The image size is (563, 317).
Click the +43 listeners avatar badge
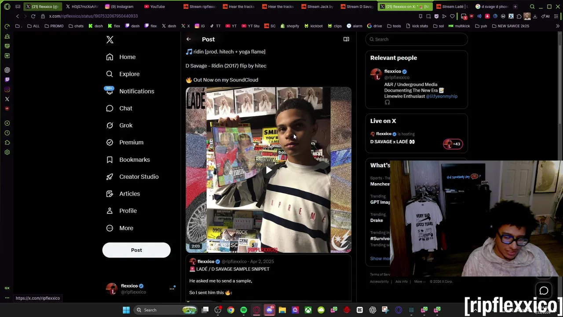pos(453,144)
